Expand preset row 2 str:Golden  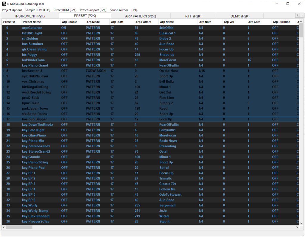tap(3, 38)
